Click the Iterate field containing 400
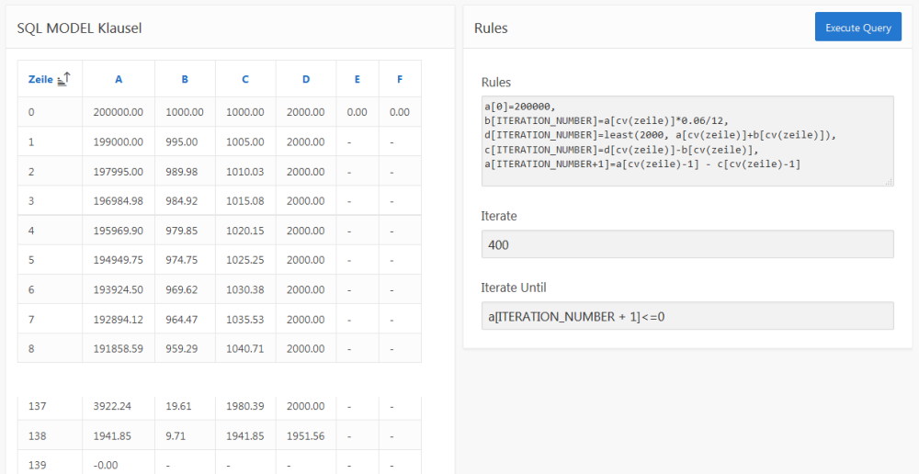 point(687,244)
